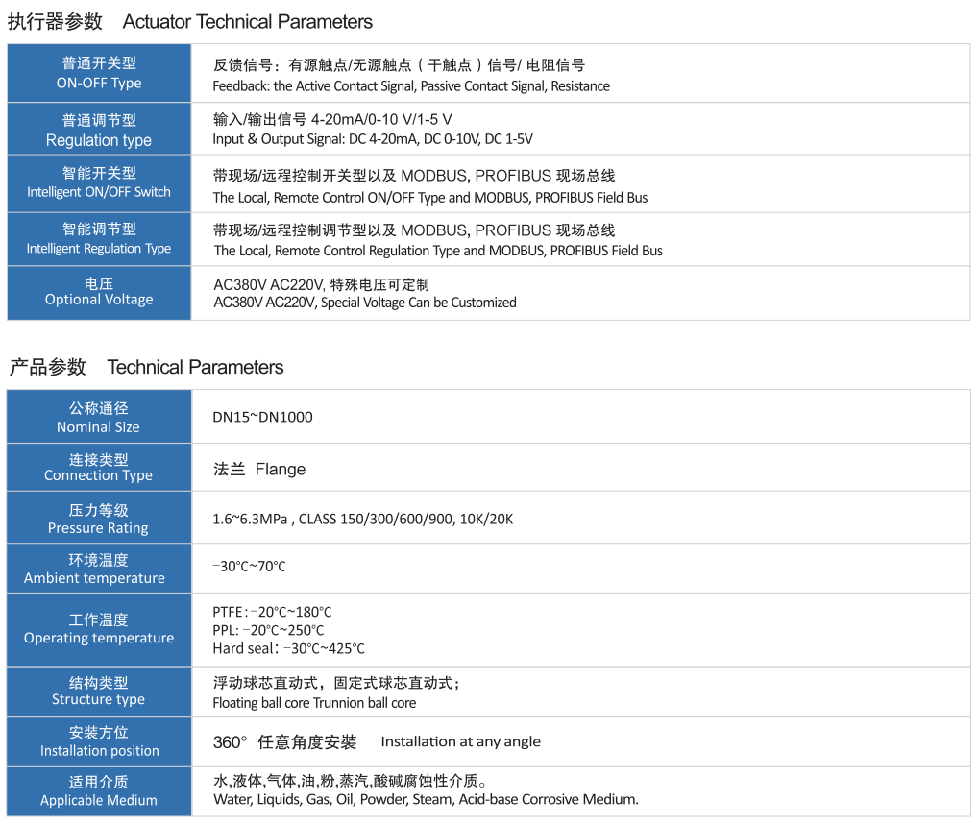Click the Structure type header cell

pyautogui.click(x=99, y=691)
